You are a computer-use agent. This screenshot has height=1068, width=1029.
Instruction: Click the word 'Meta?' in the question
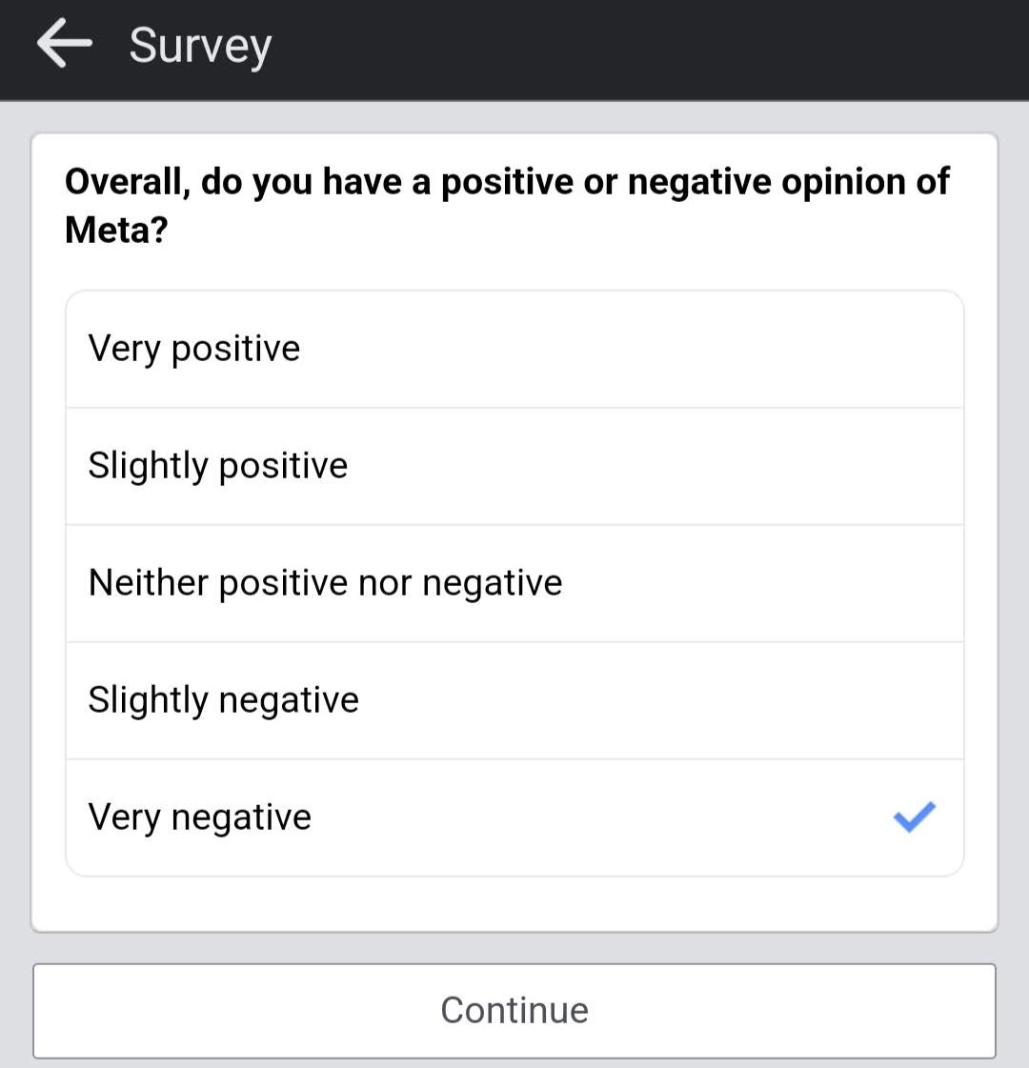[116, 230]
